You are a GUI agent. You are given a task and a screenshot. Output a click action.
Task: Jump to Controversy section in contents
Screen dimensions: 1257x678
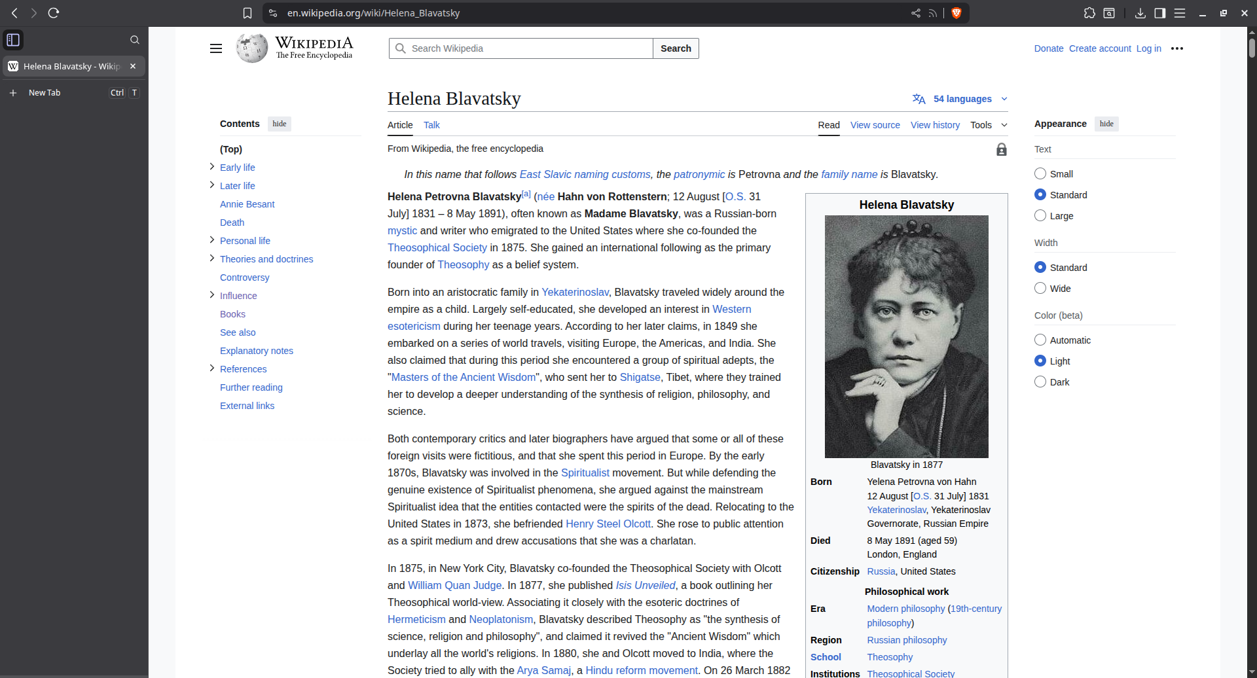(244, 277)
